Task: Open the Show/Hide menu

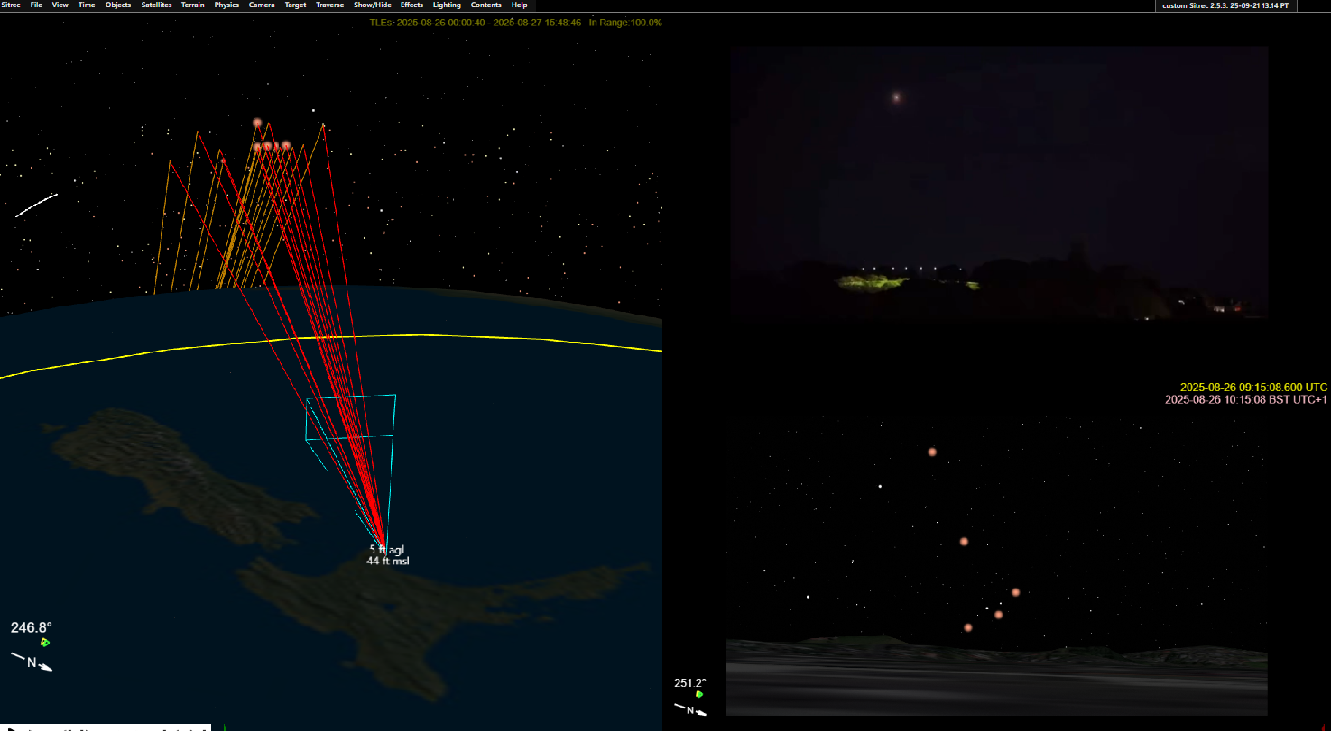Action: click(372, 5)
